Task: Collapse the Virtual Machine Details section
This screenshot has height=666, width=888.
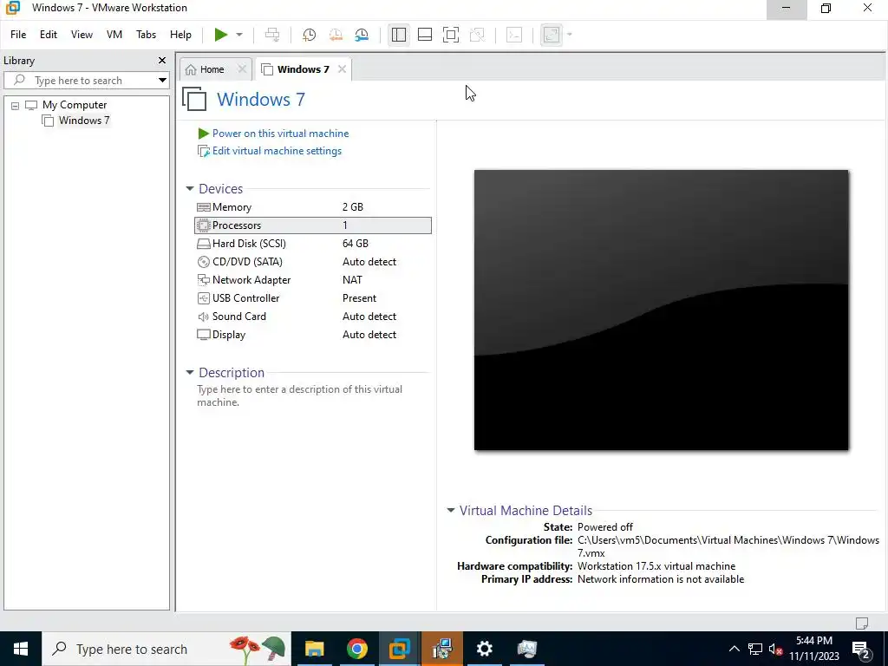Action: tap(451, 510)
